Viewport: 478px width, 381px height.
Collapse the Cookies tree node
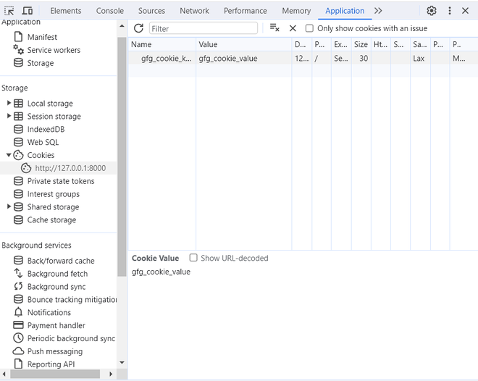click(9, 155)
